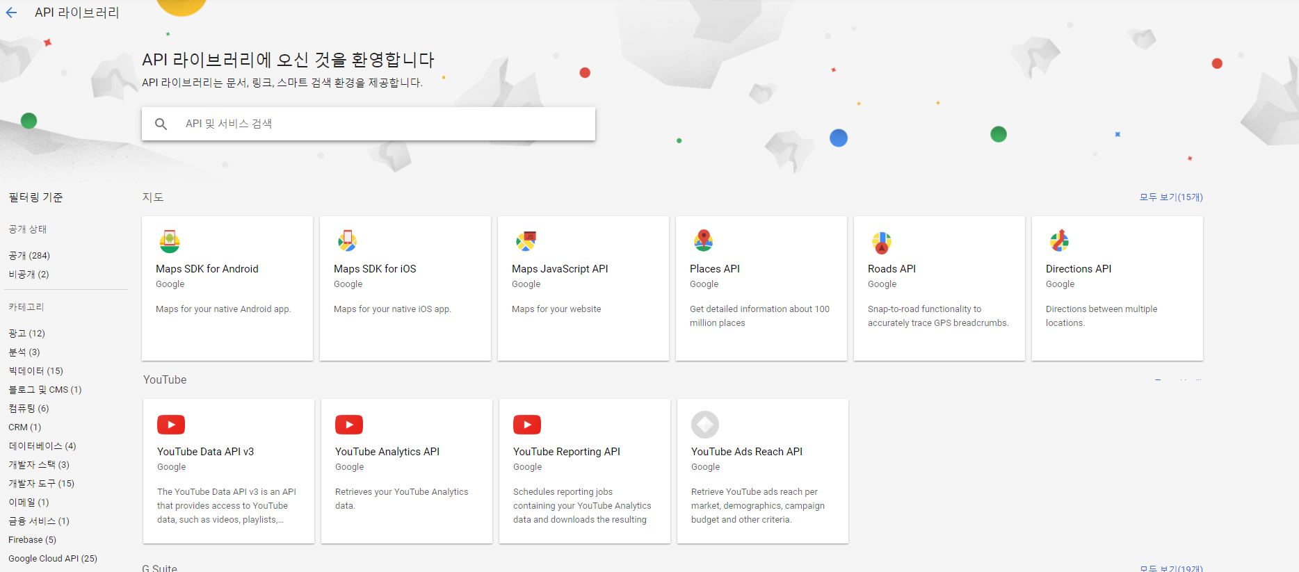Viewport: 1299px width, 572px height.
Task: Open the Places API title
Action: 715,269
